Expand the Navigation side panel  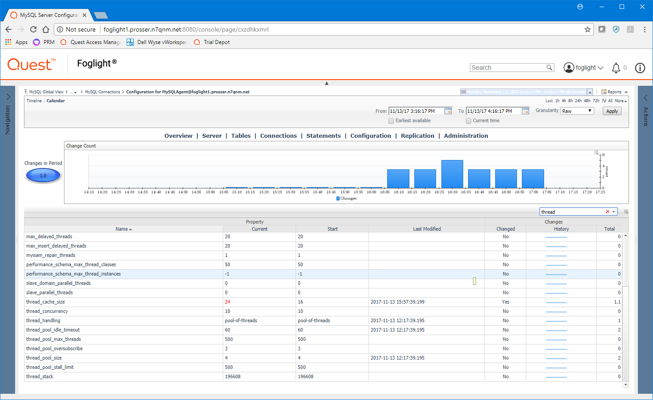coord(8,97)
